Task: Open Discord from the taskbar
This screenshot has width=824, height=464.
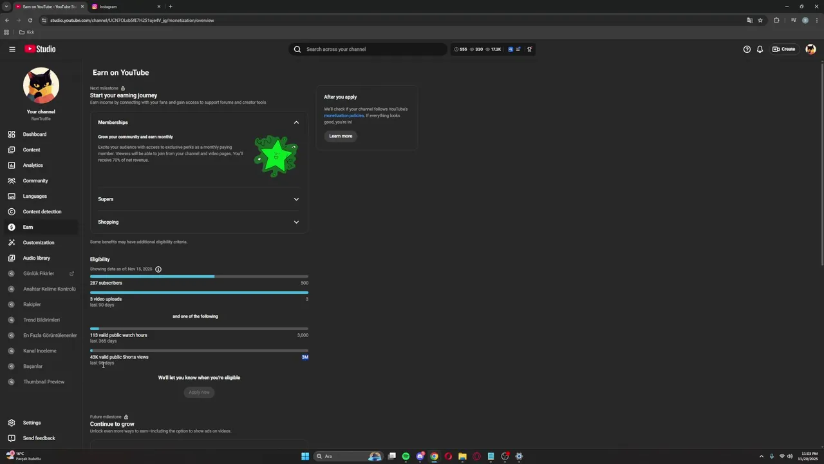Action: (x=420, y=456)
